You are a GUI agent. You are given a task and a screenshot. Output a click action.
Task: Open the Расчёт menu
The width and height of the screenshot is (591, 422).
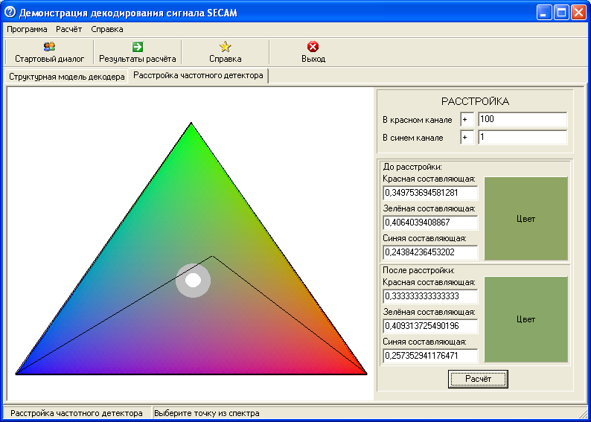(x=69, y=29)
